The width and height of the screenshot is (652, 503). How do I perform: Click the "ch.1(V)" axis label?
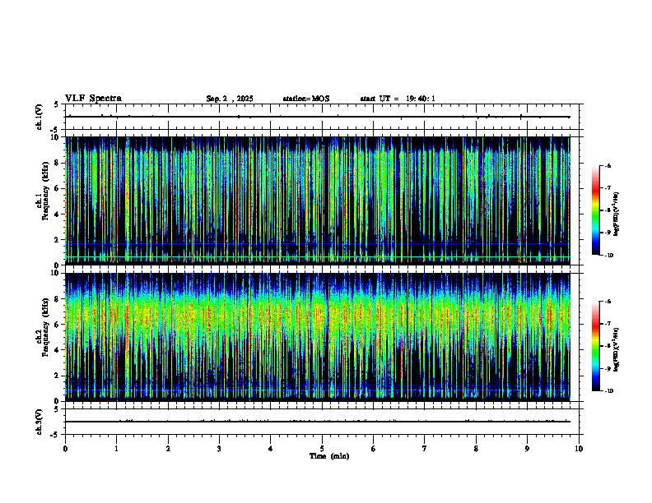pyautogui.click(x=40, y=117)
